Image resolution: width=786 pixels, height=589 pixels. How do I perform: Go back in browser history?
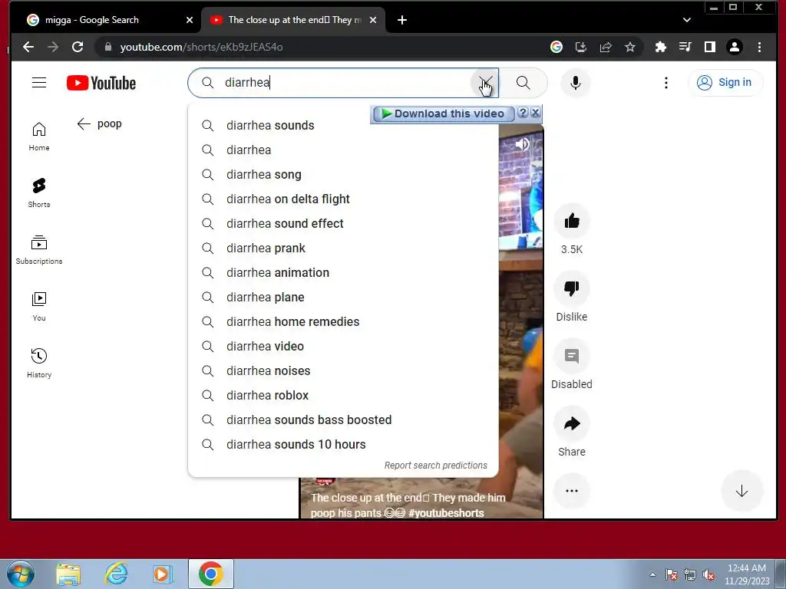pos(28,47)
